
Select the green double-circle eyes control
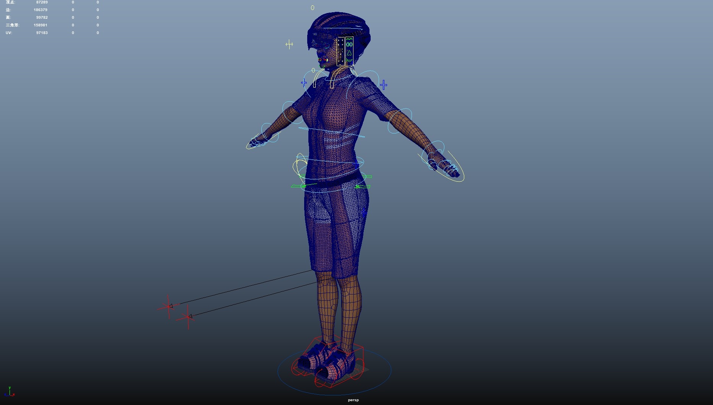coord(349,44)
